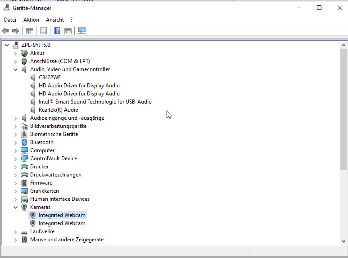Open the Ansicht menu

coord(55,20)
